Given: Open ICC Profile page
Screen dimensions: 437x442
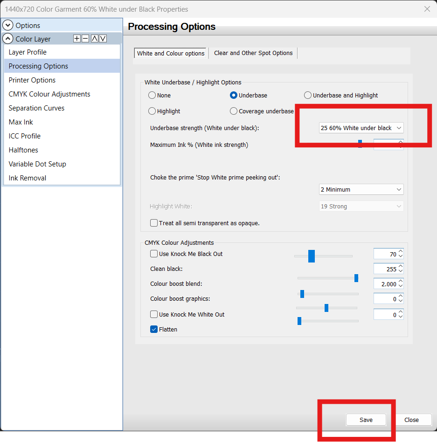Looking at the screenshot, I should point(62,136).
